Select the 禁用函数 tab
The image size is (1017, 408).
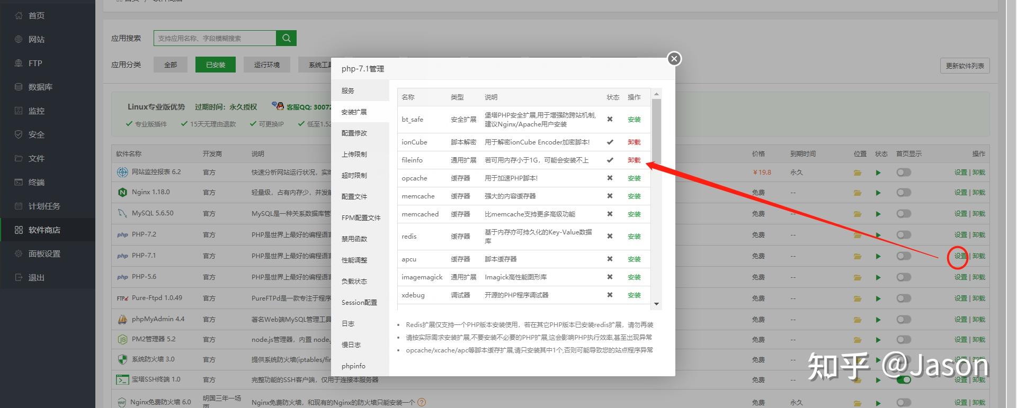click(360, 239)
